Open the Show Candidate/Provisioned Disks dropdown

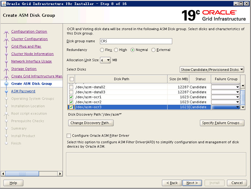click(212, 70)
